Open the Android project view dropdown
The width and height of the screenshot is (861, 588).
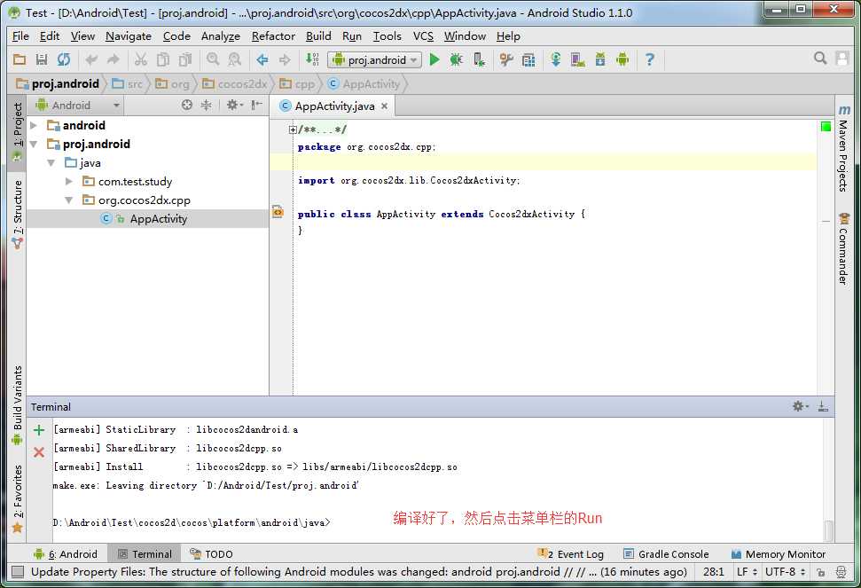pyautogui.click(x=77, y=105)
